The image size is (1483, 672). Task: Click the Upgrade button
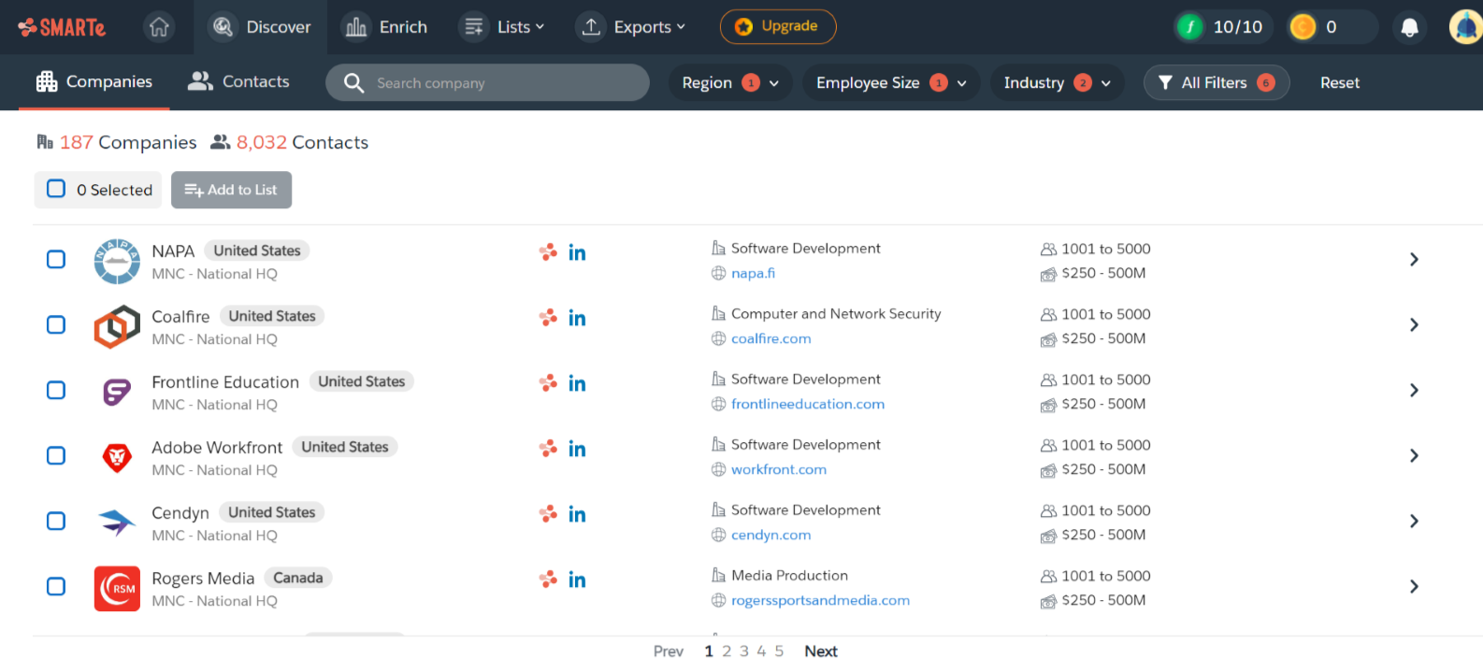[x=777, y=26]
